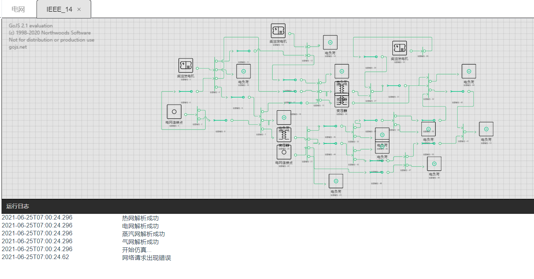
Task: Click output port of diesel generator -53
Action: tap(290, 34)
